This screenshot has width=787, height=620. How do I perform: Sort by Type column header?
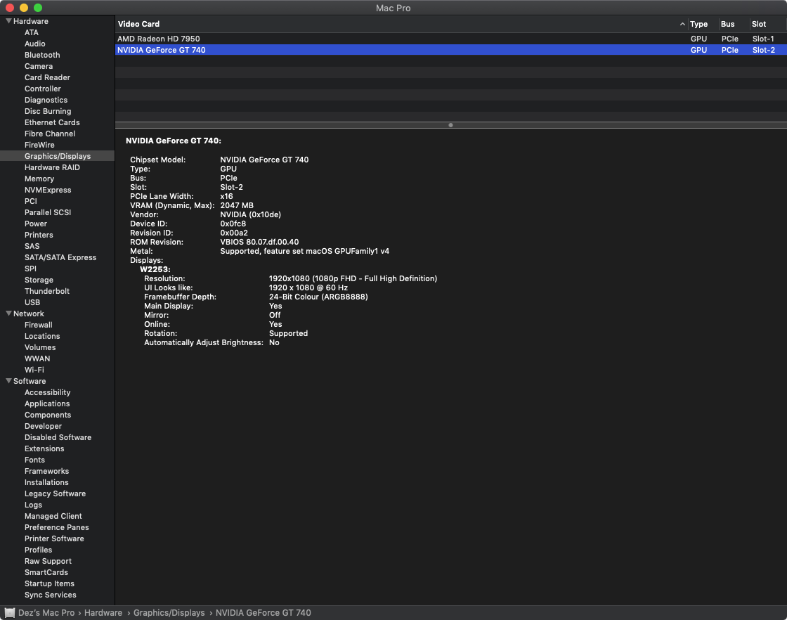(698, 24)
